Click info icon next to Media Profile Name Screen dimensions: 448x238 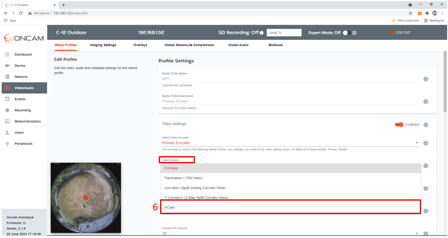click(426, 79)
